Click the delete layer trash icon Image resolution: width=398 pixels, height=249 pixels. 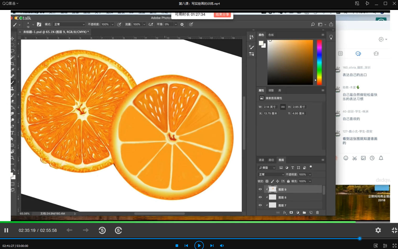pos(317,213)
